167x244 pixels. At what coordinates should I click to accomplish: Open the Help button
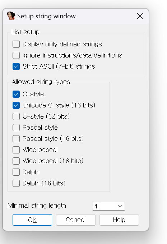[119, 220]
